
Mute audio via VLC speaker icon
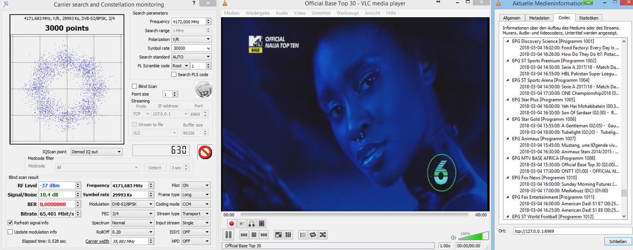(453, 237)
